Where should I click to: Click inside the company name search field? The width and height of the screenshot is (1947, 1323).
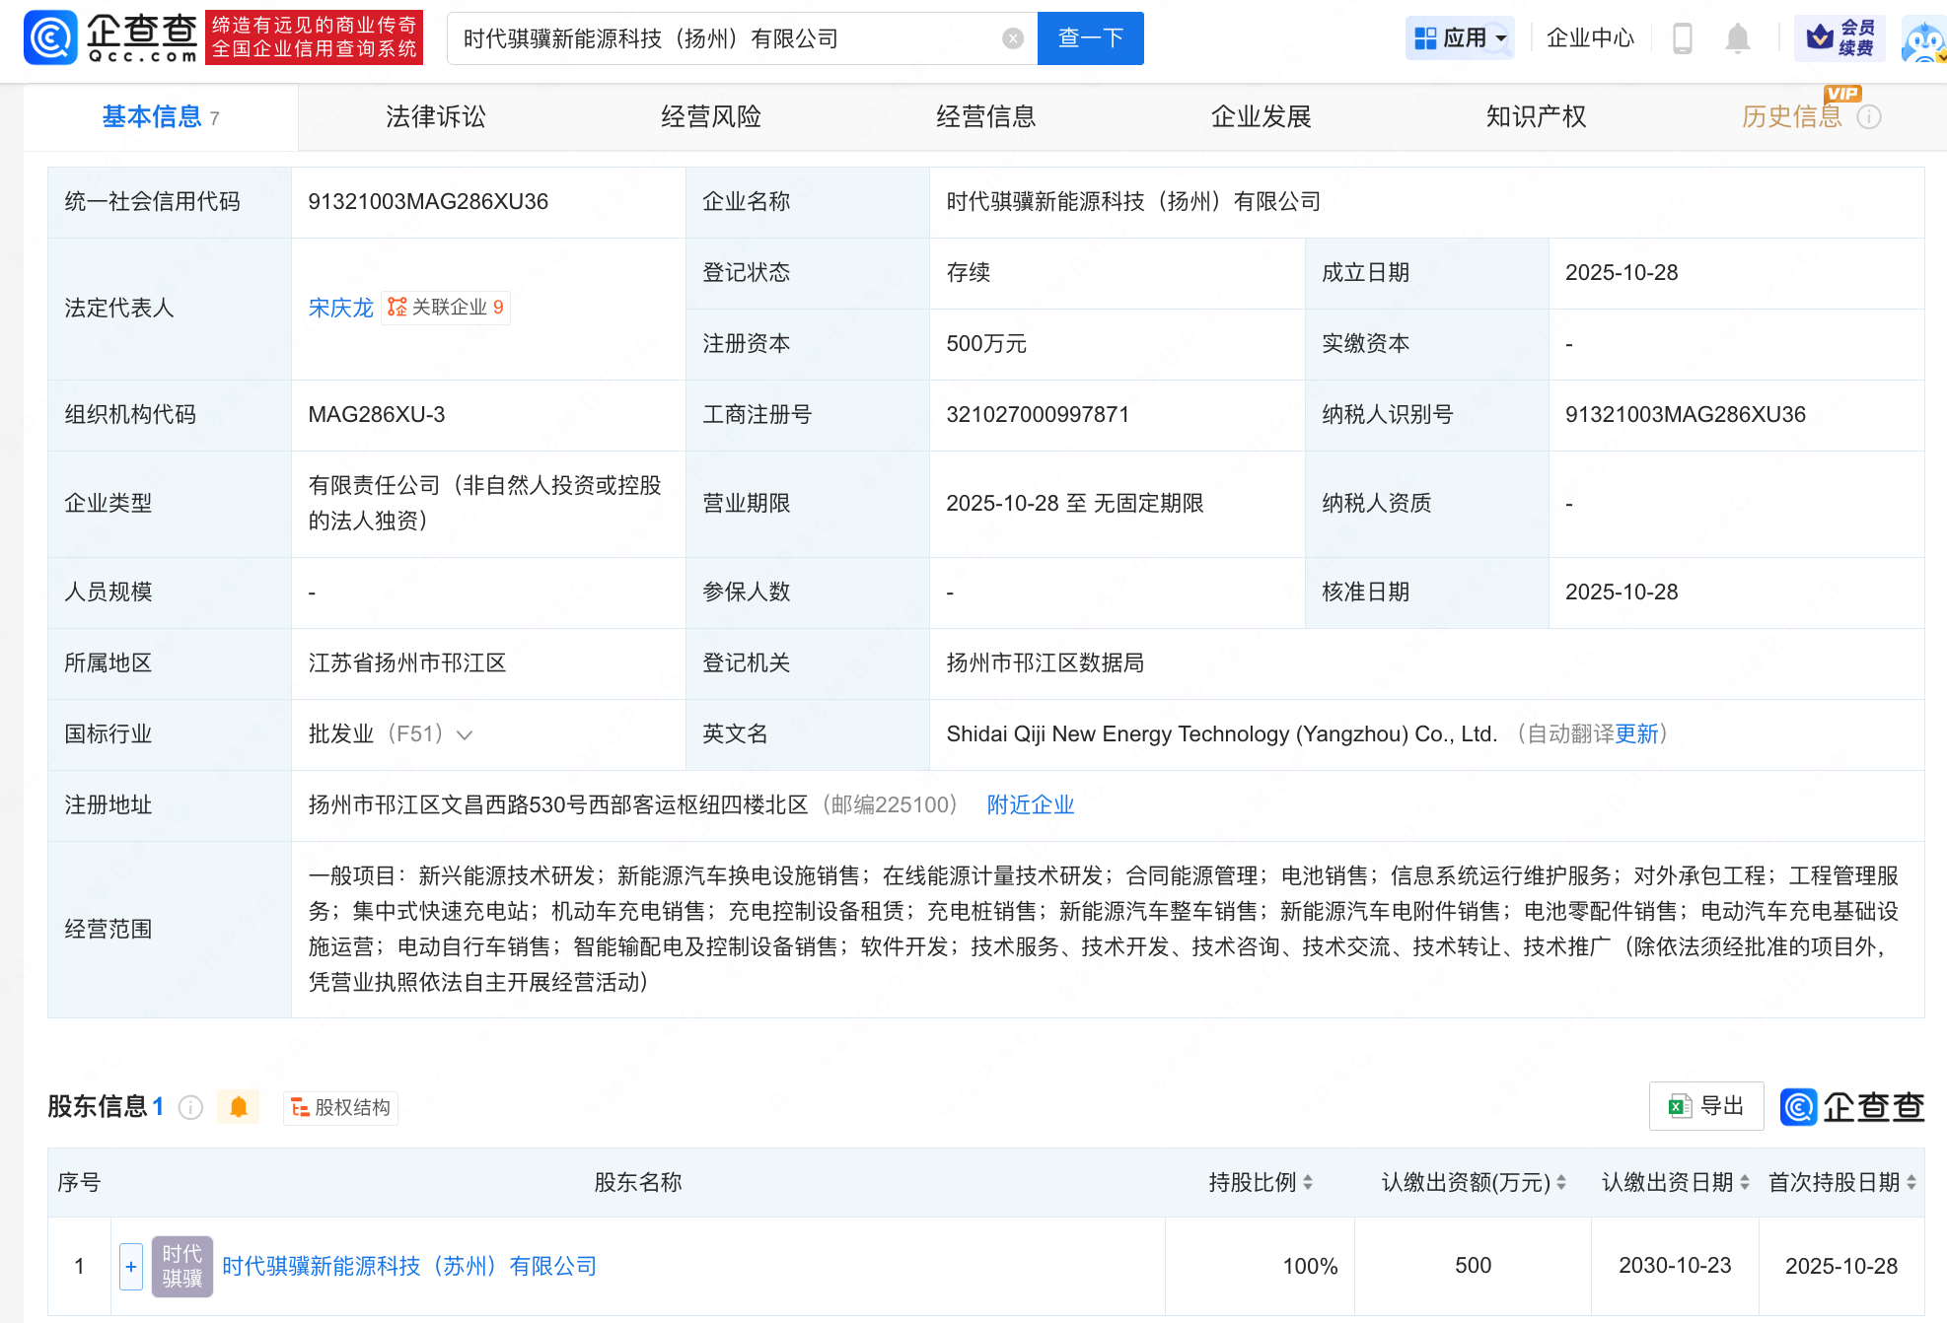pos(690,37)
